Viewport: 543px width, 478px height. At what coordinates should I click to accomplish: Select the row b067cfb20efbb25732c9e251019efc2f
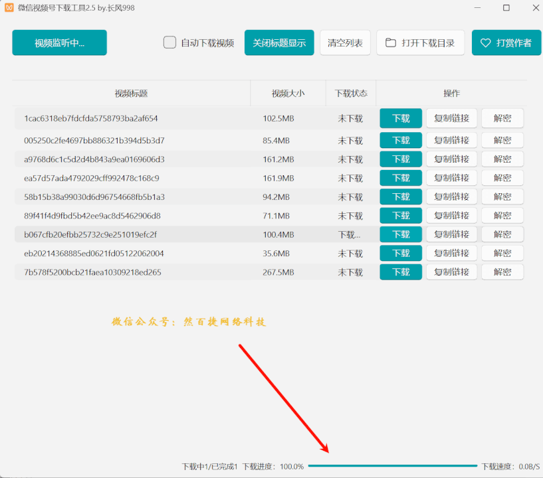point(133,234)
